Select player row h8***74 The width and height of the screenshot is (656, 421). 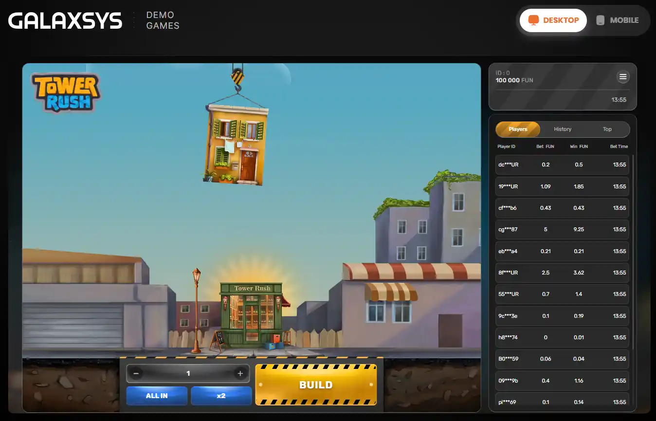[x=562, y=337]
